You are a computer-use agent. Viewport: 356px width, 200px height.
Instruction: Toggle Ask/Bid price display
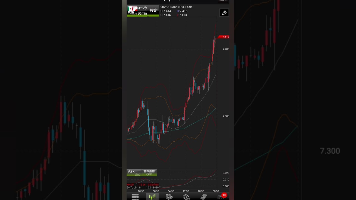tap(134, 173)
